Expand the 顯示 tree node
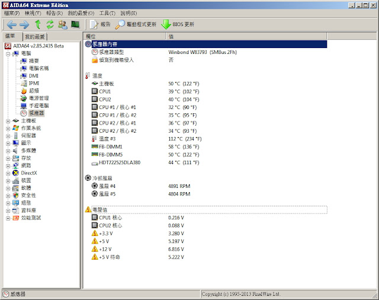 pos(8,143)
